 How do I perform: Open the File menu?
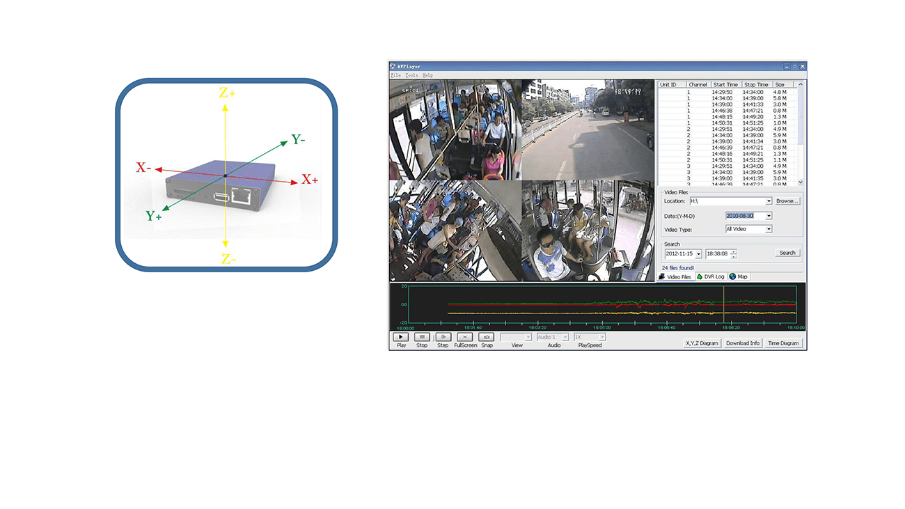pyautogui.click(x=395, y=75)
